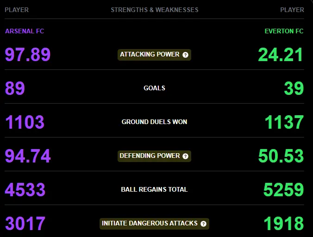Click the Ground Duels Won label
This screenshot has height=237, width=313.
154,122
